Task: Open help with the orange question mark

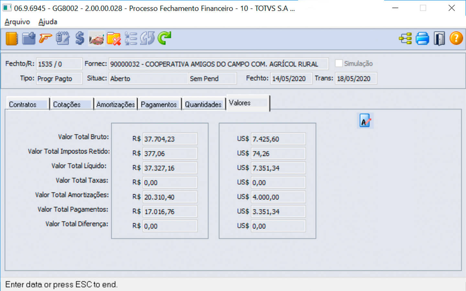Action: pyautogui.click(x=456, y=38)
